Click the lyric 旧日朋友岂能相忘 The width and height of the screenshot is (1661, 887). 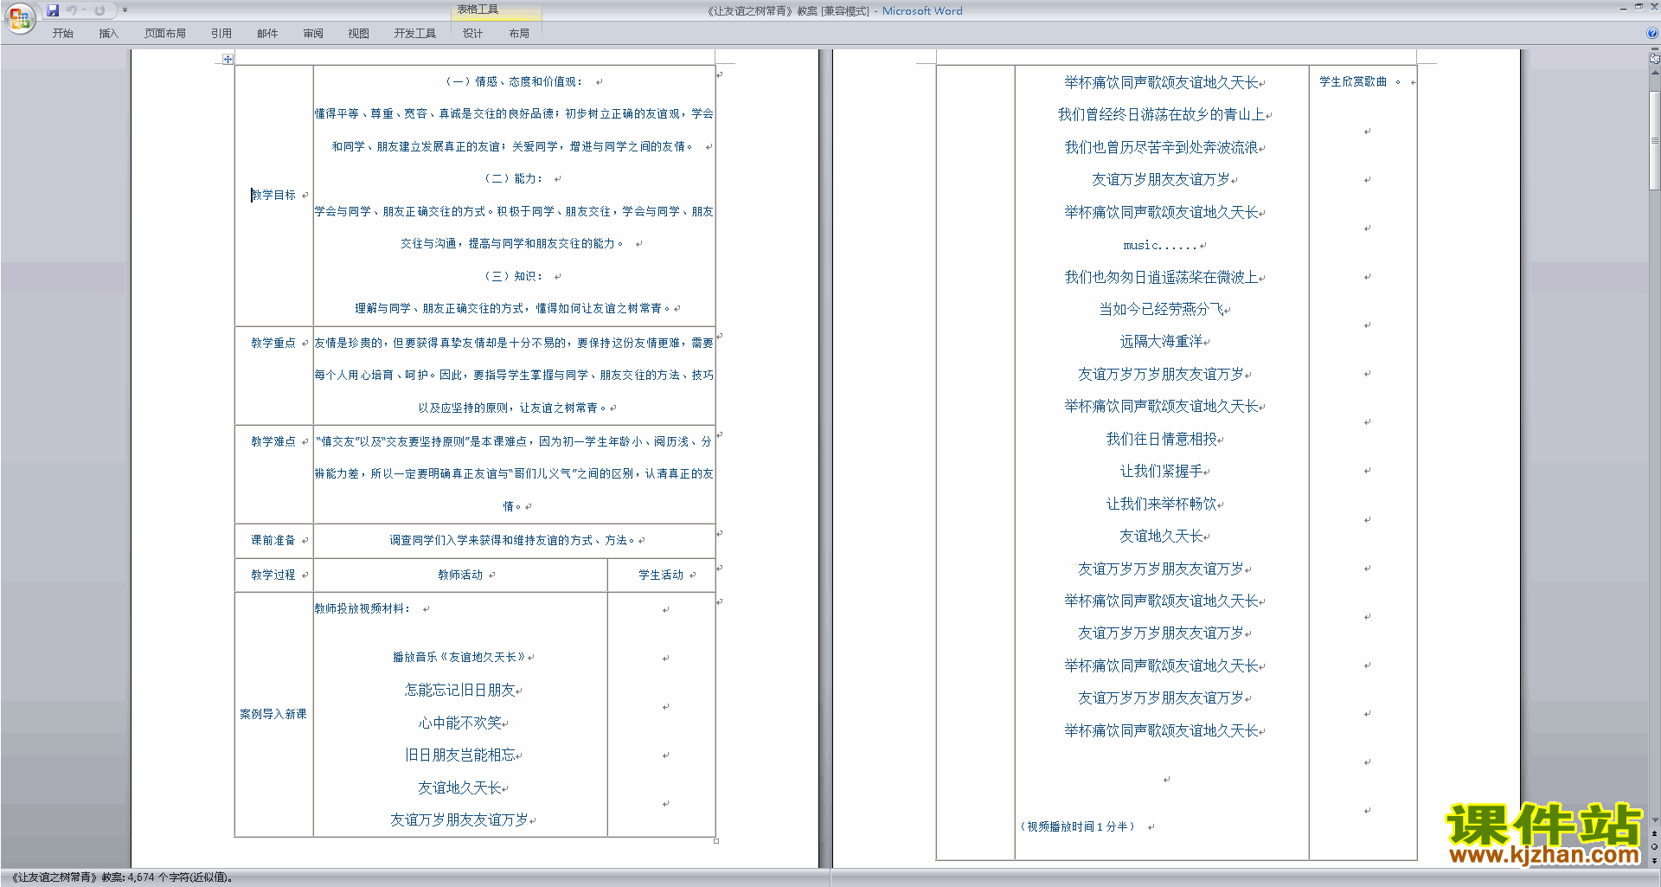click(459, 755)
